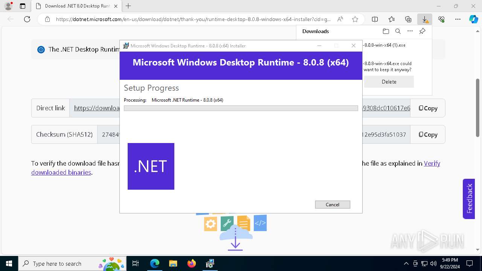Open the clock showing 5:49 PM
Screen dimensions: 482x271
coord(450,263)
